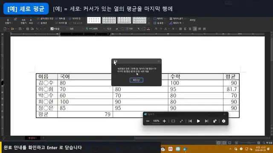Click the magnifier cursor-follow icon

coord(215,121)
